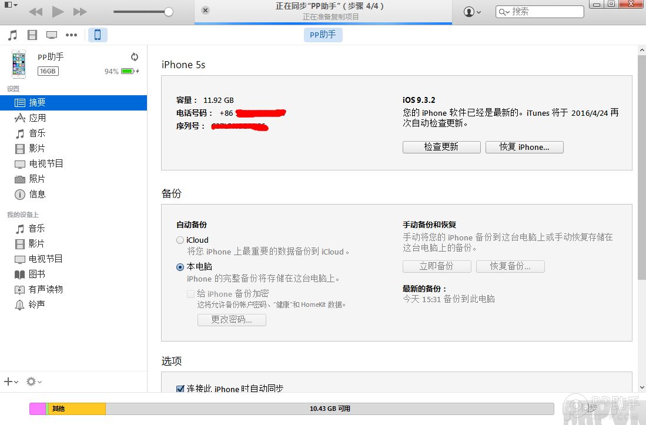Screen dimensions: 646x425
Task: Select the iCloud backup radio button
Action: tap(180, 240)
